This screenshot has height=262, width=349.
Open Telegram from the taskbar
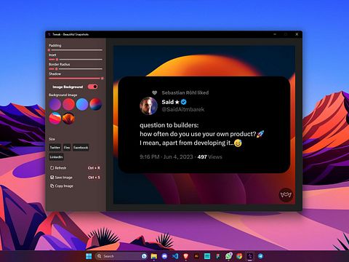(x=260, y=256)
